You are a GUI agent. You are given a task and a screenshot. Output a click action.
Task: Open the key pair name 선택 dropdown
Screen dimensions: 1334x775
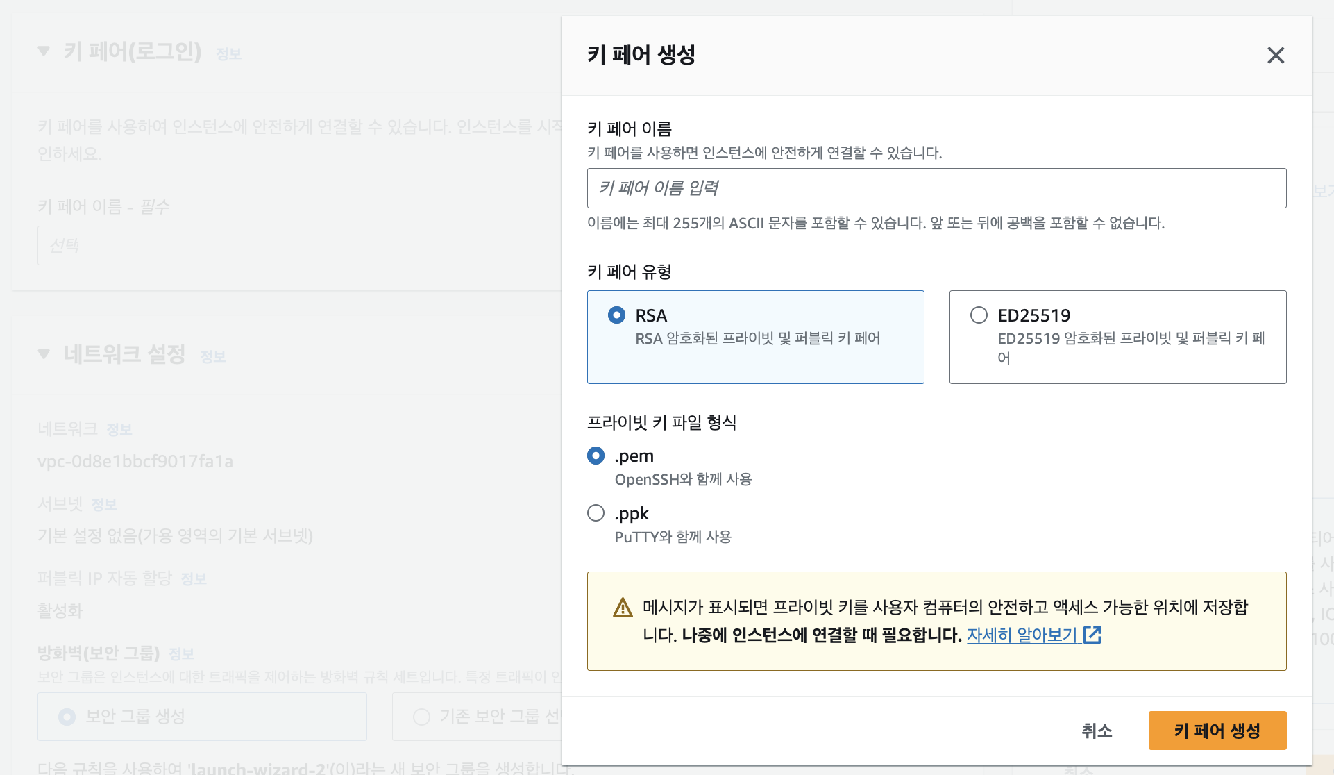tap(298, 245)
